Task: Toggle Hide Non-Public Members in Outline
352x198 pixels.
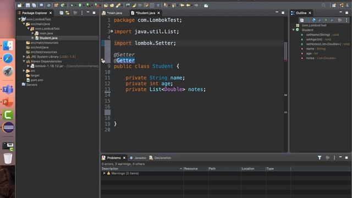Action: tap(326, 20)
